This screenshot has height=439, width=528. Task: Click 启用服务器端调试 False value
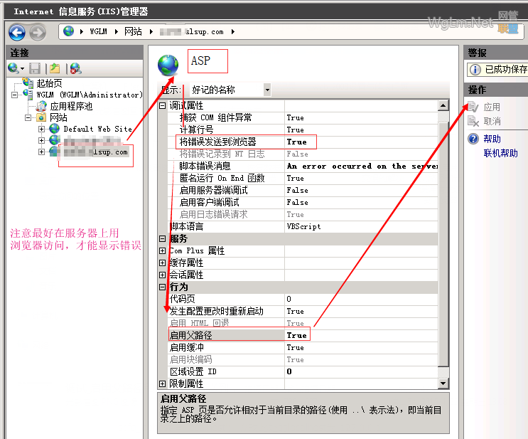pos(361,191)
